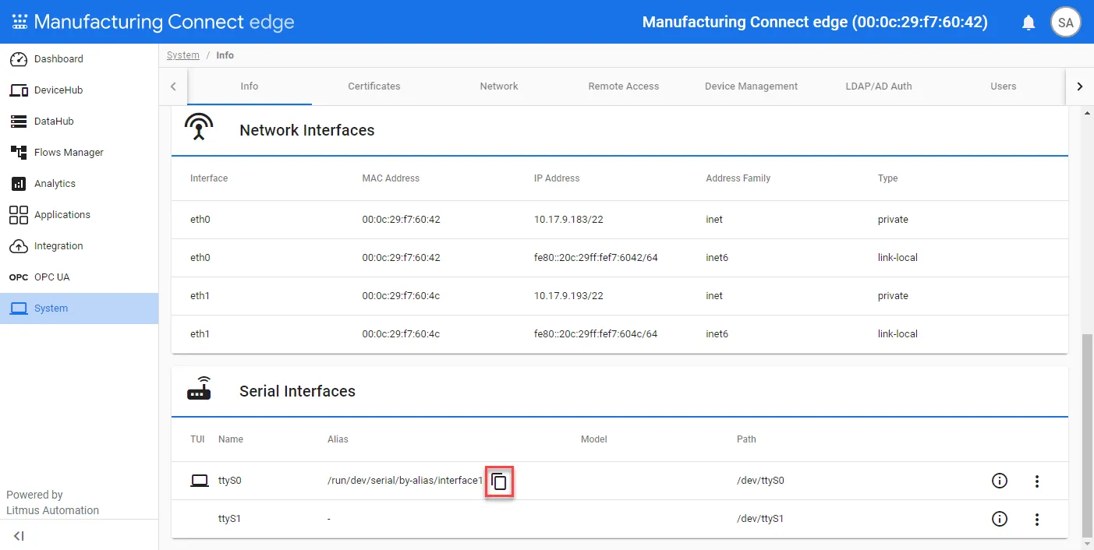Collapse the left sidebar

click(x=19, y=536)
